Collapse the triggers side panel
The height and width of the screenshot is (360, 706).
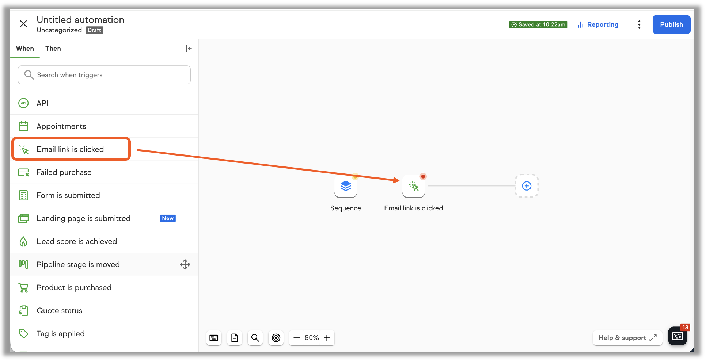pyautogui.click(x=189, y=49)
